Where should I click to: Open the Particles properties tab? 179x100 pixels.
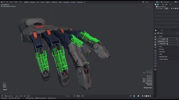pos(156,56)
